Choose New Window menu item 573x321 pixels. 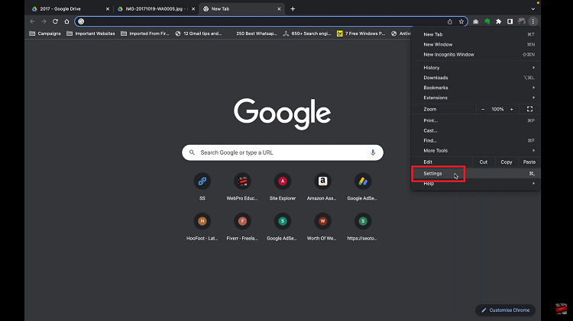point(475,44)
